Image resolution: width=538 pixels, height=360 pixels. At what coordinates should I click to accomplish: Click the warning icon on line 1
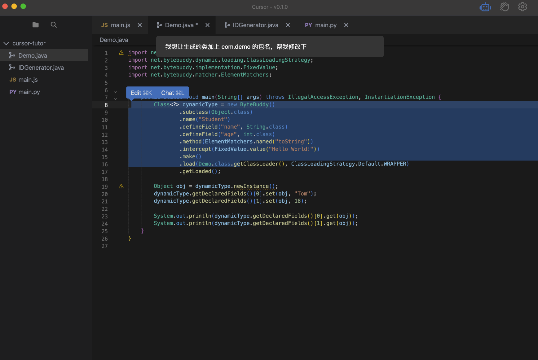121,52
